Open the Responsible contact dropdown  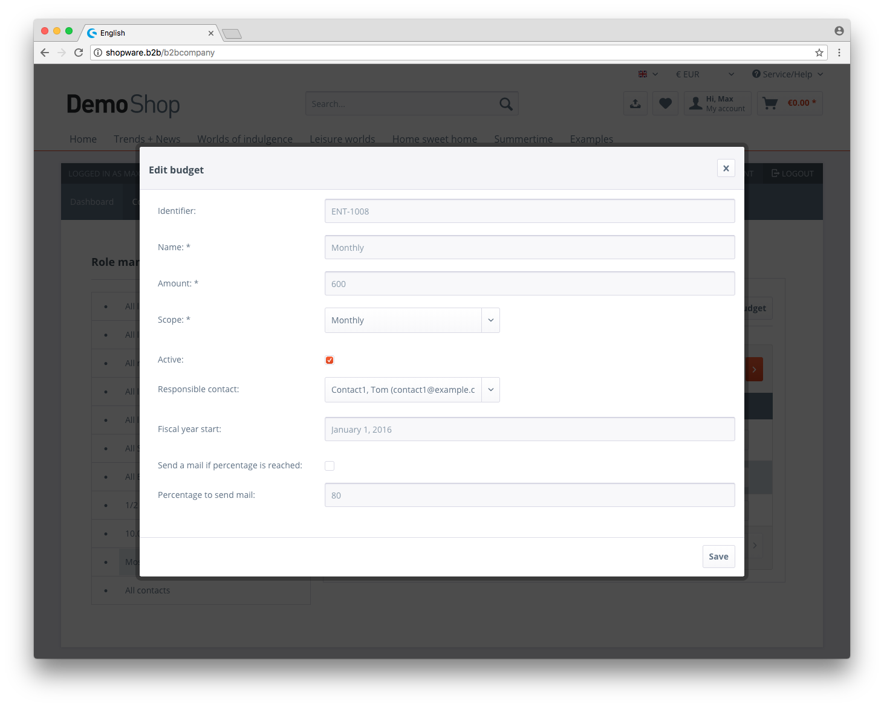(x=412, y=390)
